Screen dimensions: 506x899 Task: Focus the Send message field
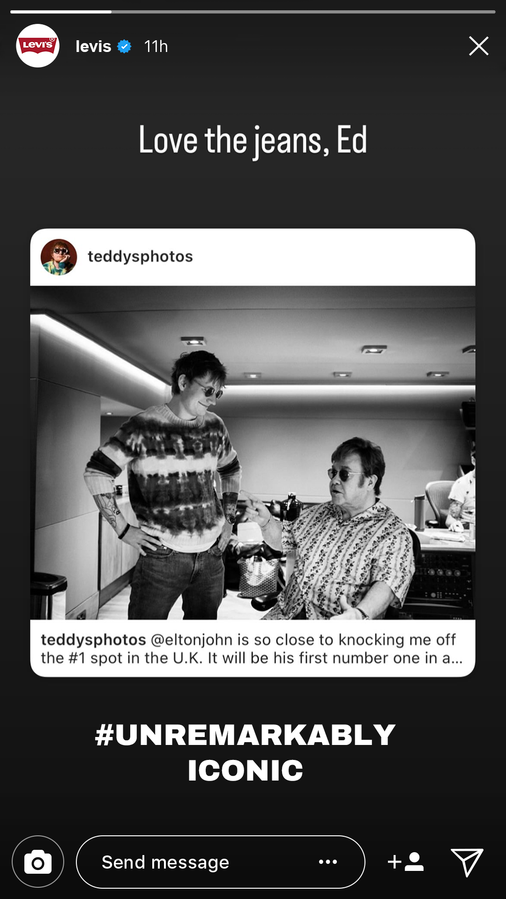pos(220,862)
